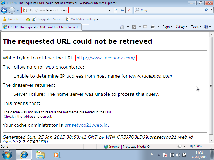Click the Print icon
The width and height of the screenshot is (214, 160).
pos(152,27)
